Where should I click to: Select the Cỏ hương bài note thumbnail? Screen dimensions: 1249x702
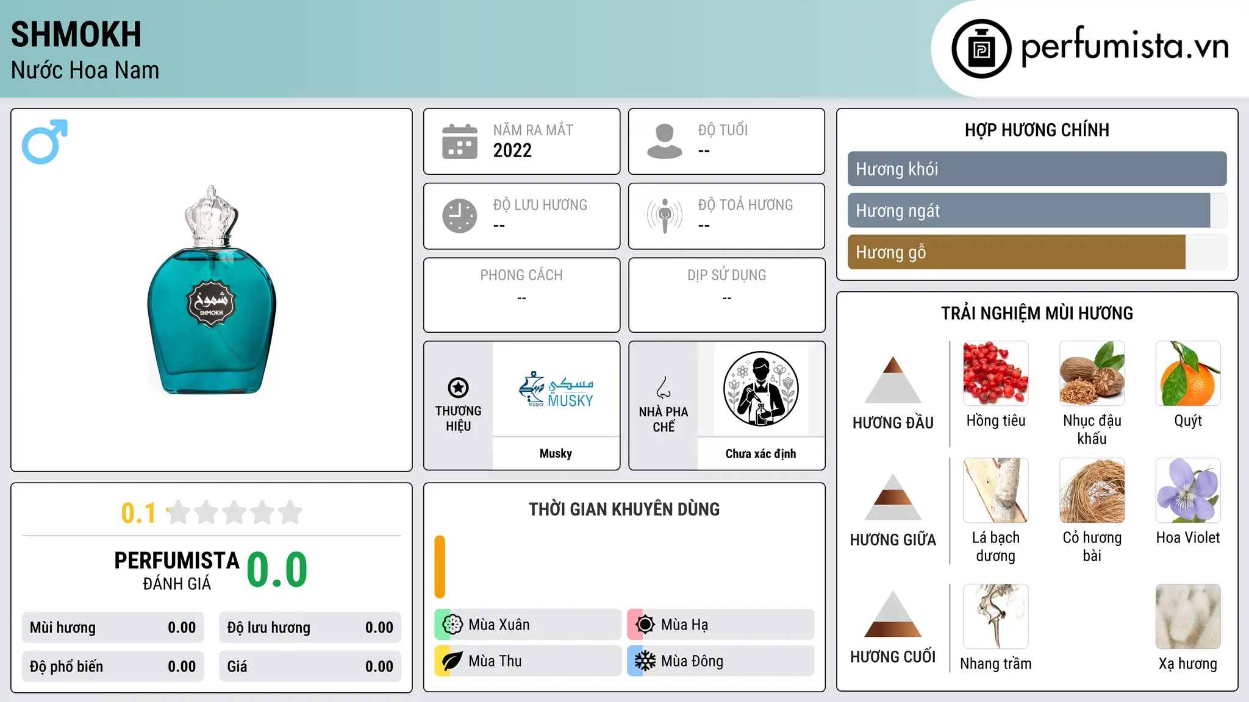click(x=1092, y=491)
